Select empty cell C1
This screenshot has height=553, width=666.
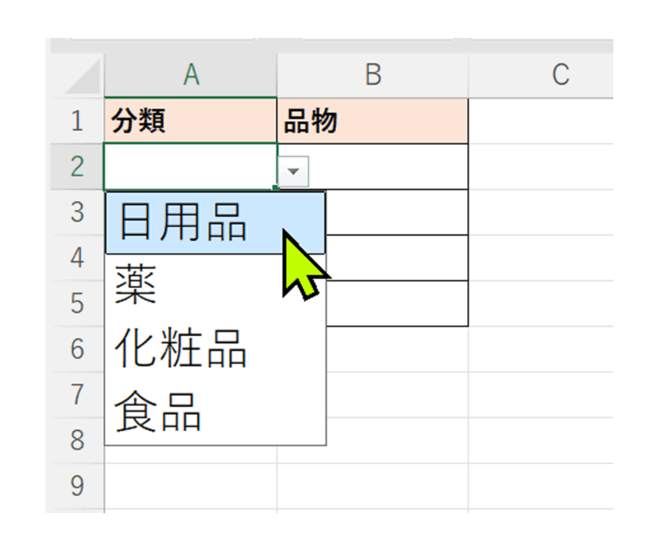[540, 121]
